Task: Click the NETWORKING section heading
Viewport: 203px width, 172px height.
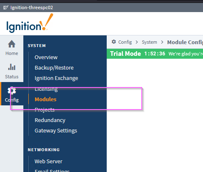Action: click(x=44, y=150)
